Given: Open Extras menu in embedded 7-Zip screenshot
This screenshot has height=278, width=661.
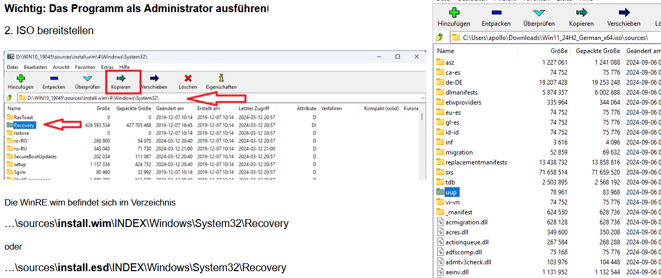Looking at the screenshot, I should click(107, 67).
